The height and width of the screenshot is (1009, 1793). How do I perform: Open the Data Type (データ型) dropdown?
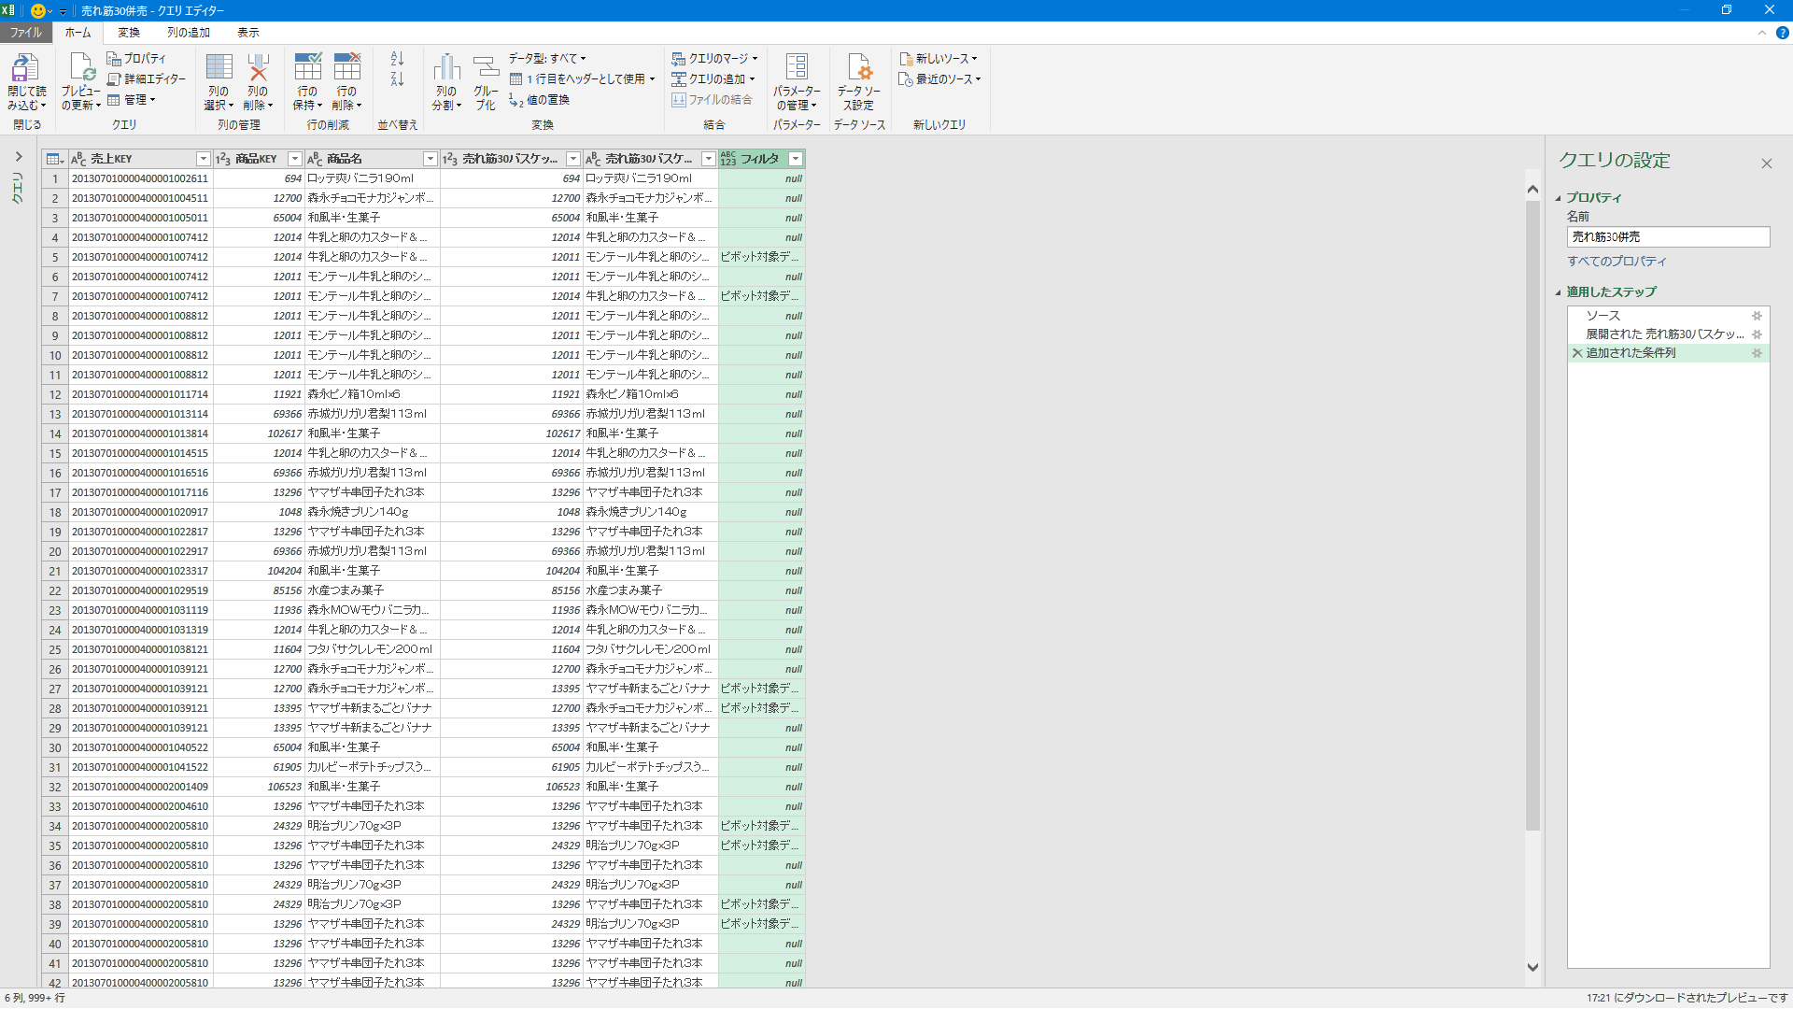547,58
